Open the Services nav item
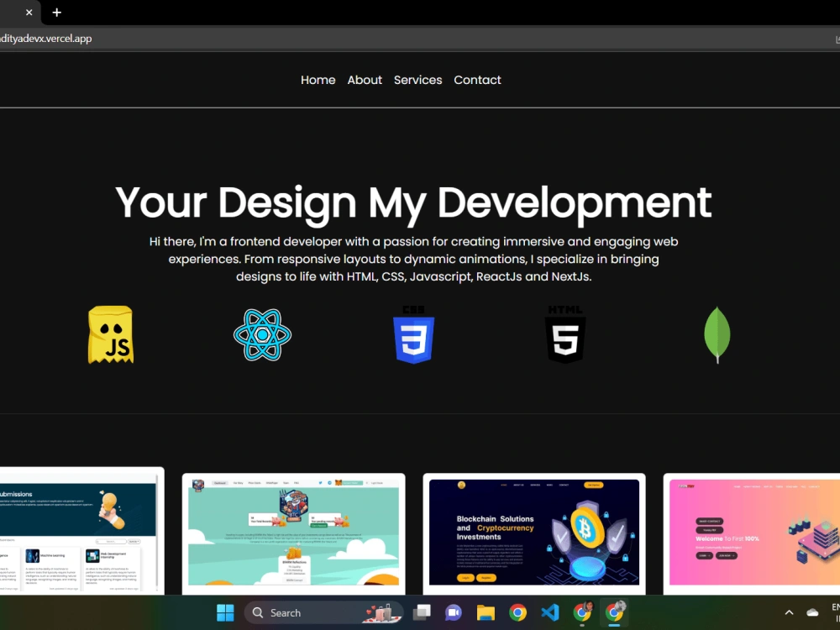Image resolution: width=840 pixels, height=630 pixels. 417,80
